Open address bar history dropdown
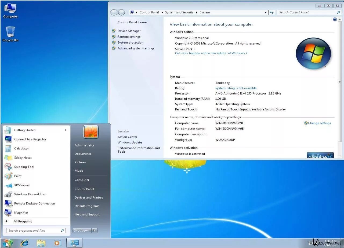The height and width of the screenshot is (248, 344). tap(266, 12)
